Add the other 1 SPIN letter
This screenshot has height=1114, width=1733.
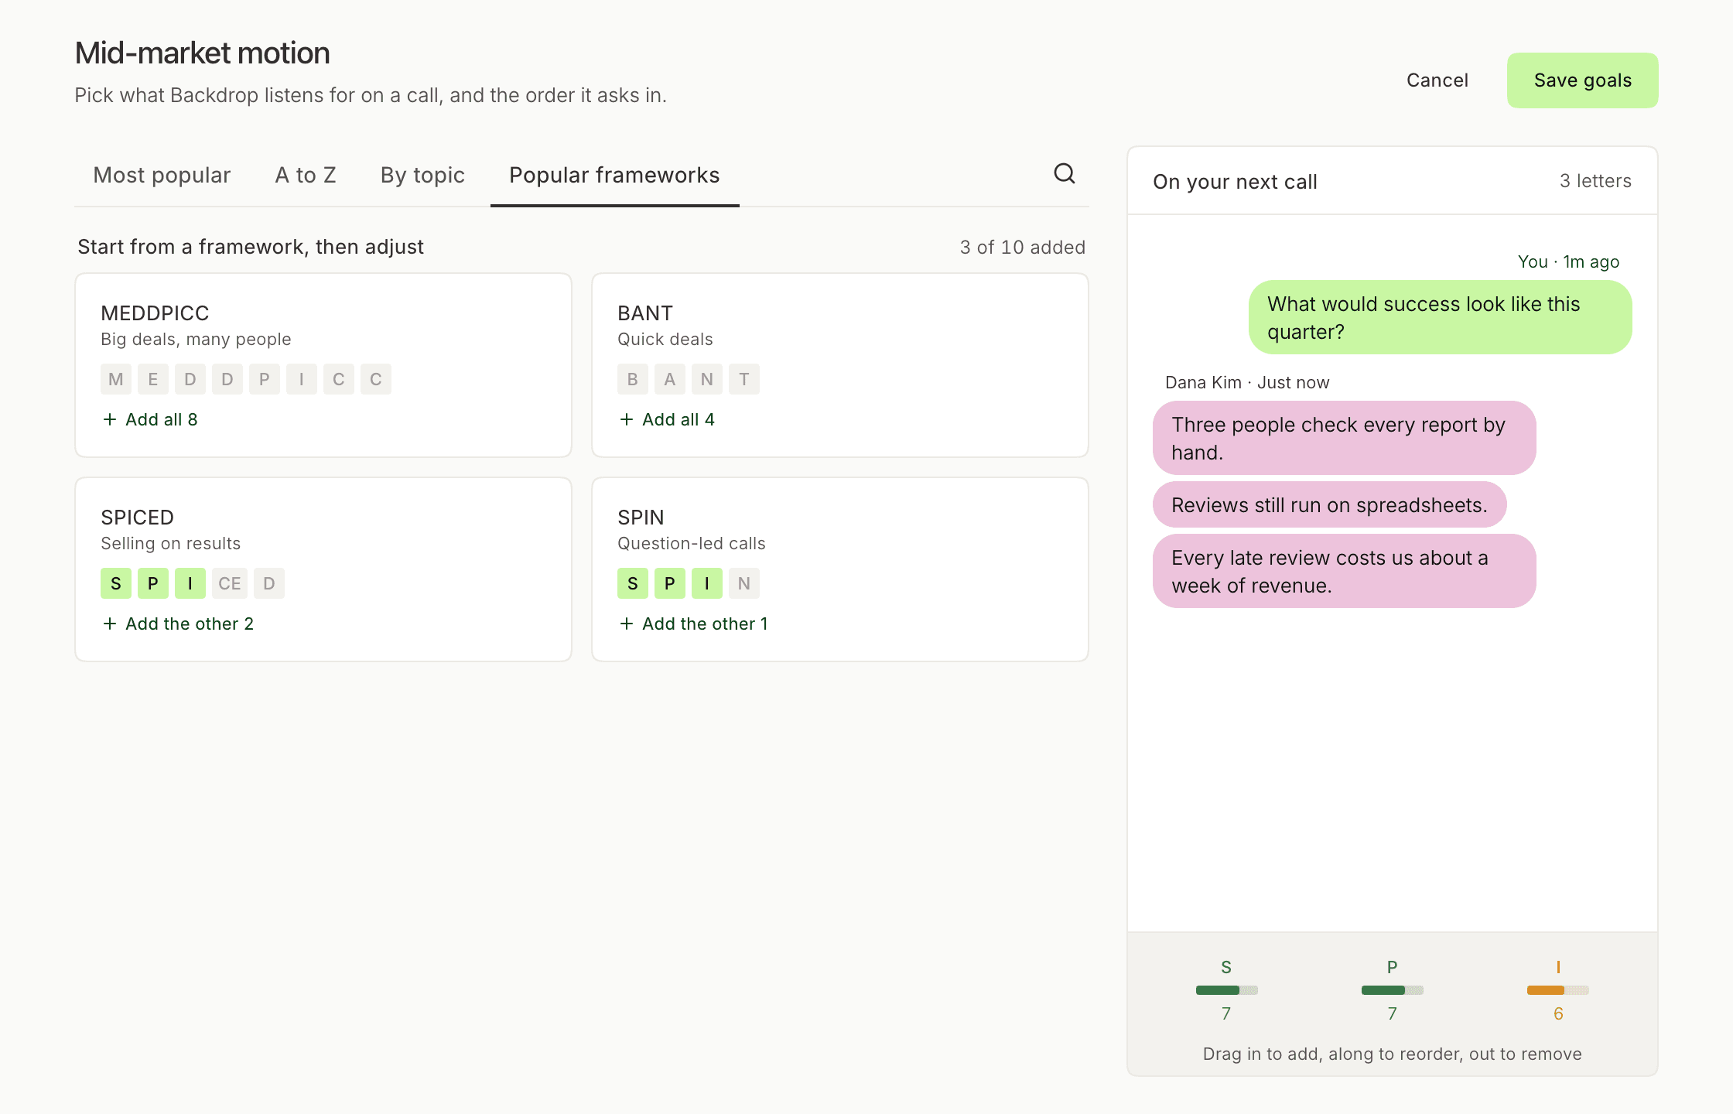pyautogui.click(x=693, y=624)
